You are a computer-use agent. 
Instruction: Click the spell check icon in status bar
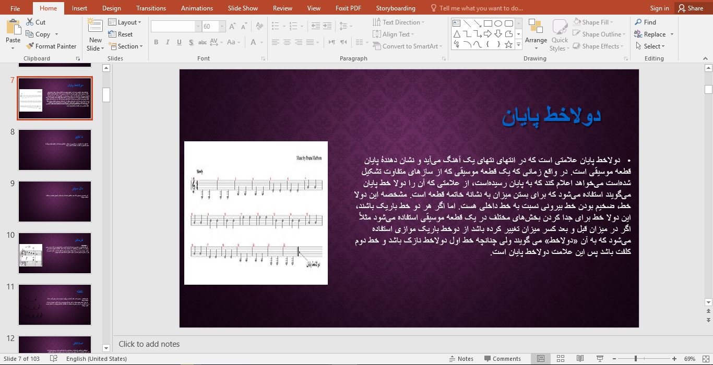point(54,359)
